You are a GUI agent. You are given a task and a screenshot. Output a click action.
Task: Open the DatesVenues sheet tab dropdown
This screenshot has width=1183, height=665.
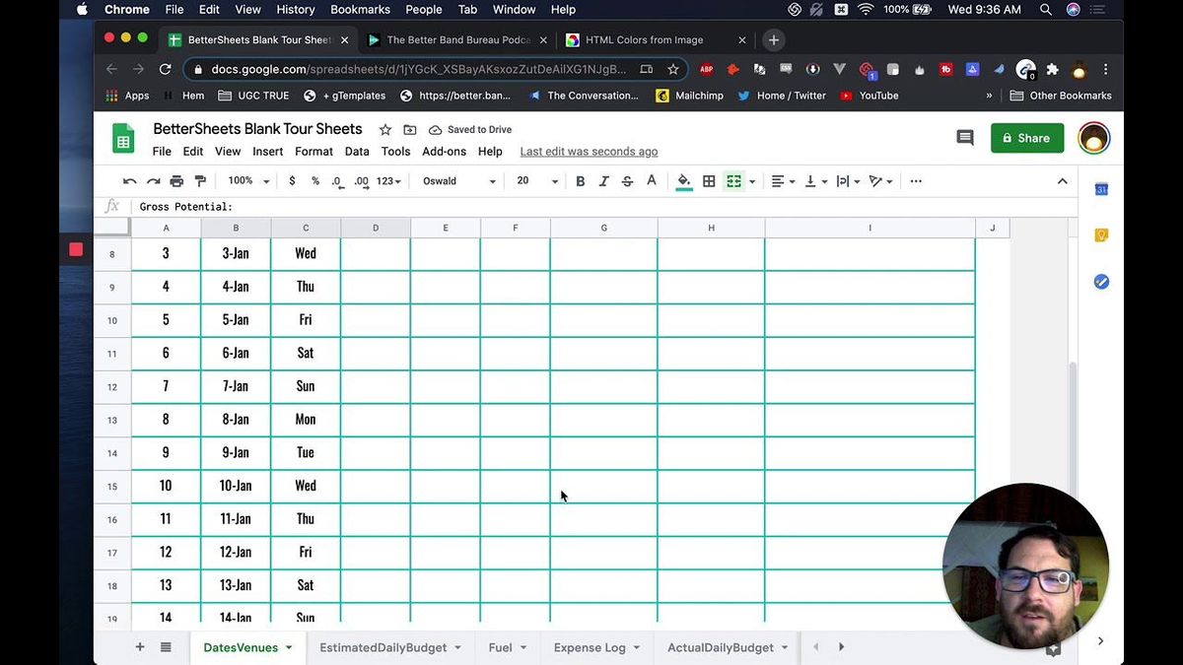[x=288, y=647]
